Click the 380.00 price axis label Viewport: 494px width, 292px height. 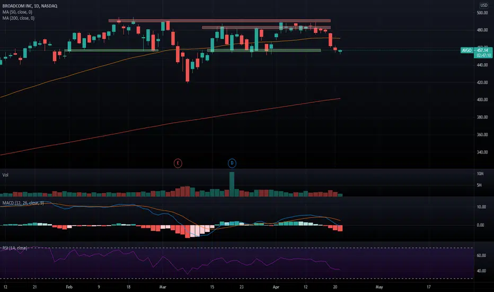[482, 117]
